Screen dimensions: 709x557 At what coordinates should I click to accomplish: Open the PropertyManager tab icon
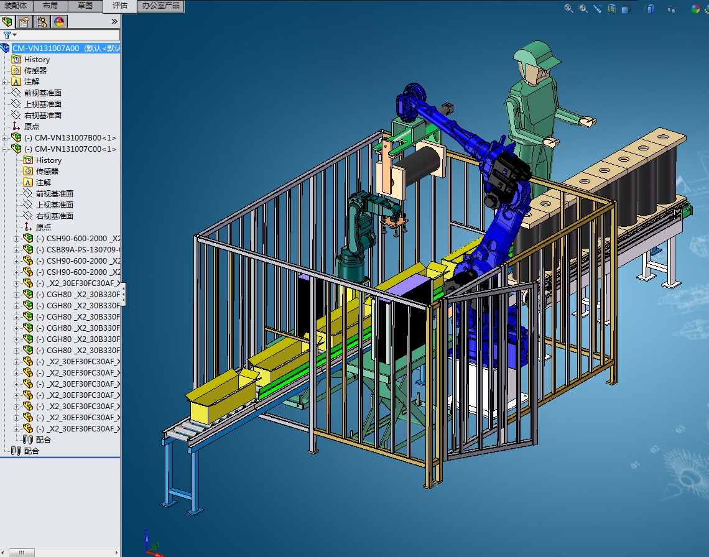coord(24,22)
